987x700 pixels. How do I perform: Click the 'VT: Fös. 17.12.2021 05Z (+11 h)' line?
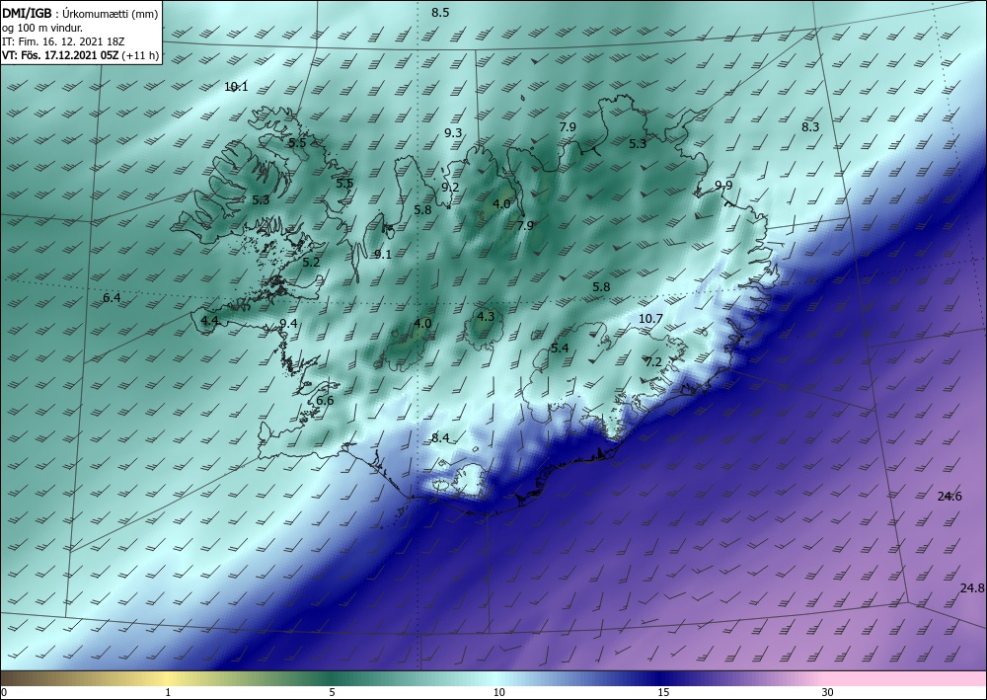coord(80,55)
